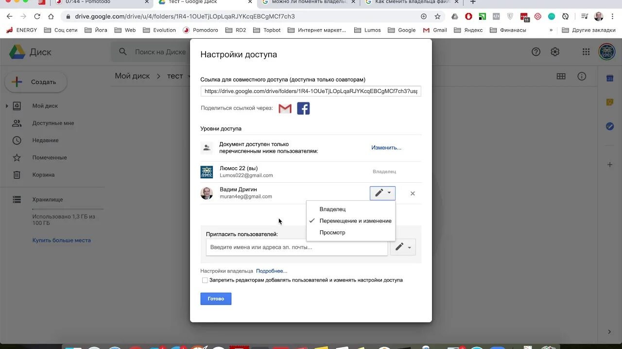The height and width of the screenshot is (349, 622).
Task: Switch to the можно ли поменять tab
Action: point(309,2)
